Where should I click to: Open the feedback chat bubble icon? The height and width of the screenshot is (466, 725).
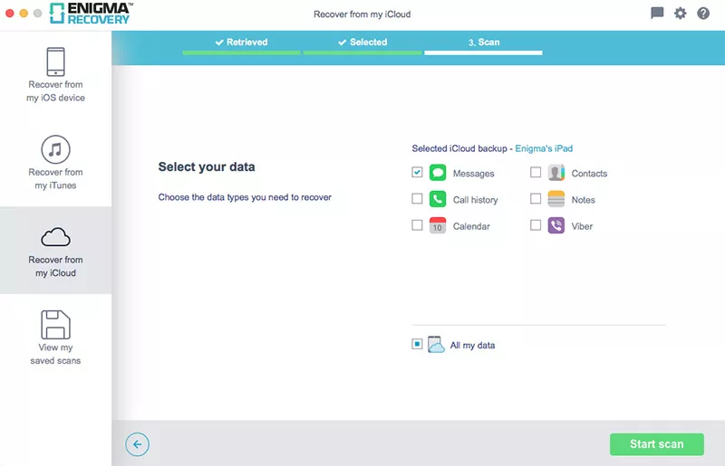657,14
